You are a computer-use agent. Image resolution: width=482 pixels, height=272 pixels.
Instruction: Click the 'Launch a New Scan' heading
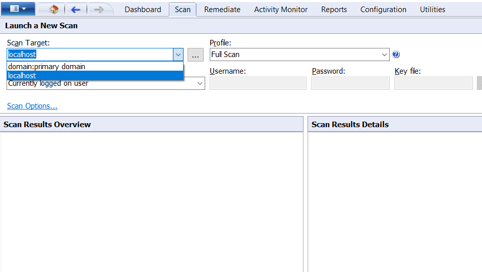(41, 26)
